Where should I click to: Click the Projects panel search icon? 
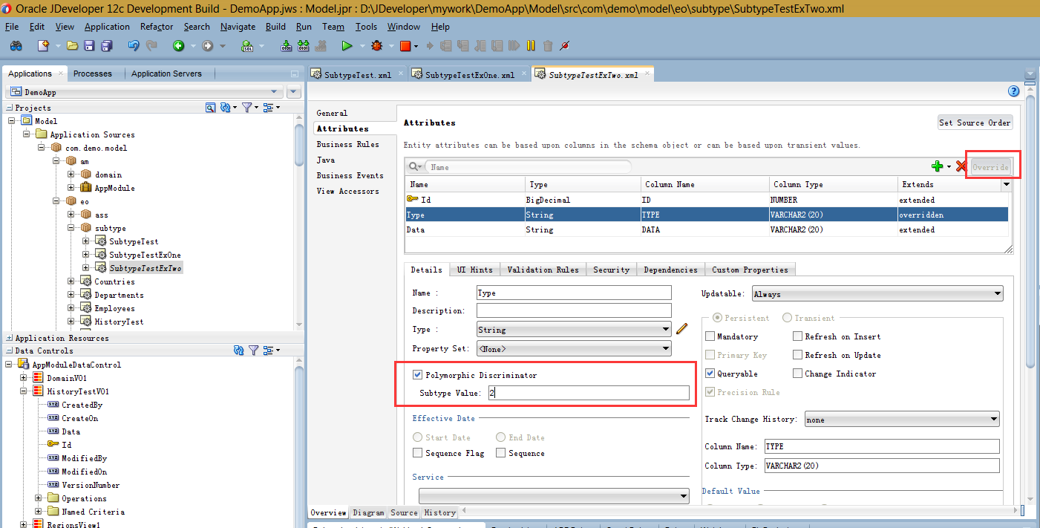pyautogui.click(x=211, y=108)
